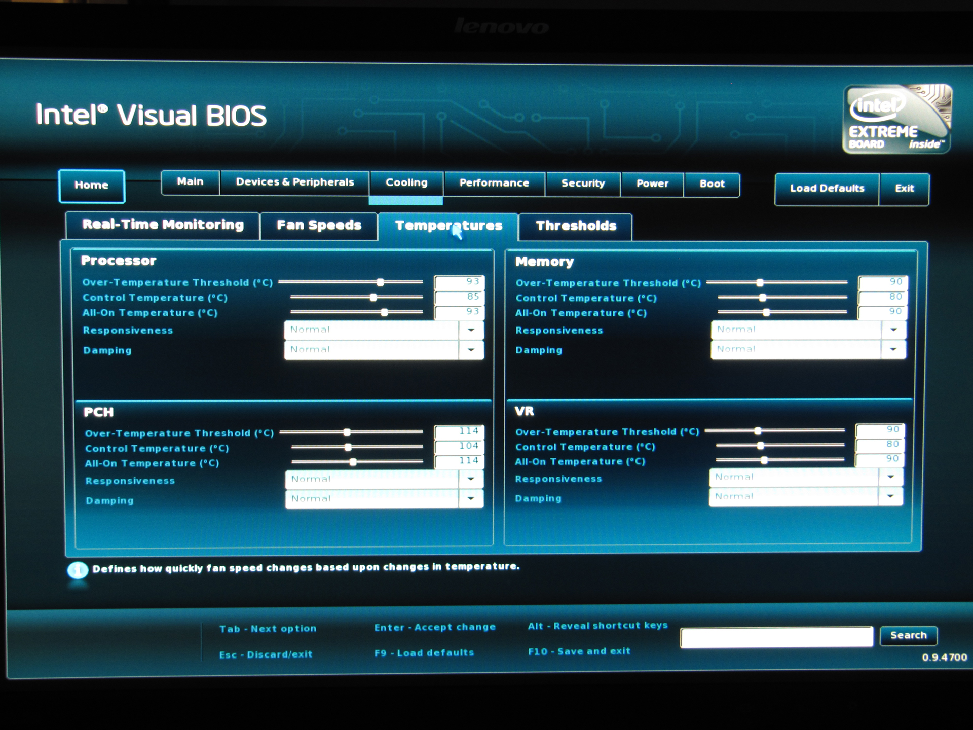Open Memory Responsiveness dropdown

click(808, 330)
